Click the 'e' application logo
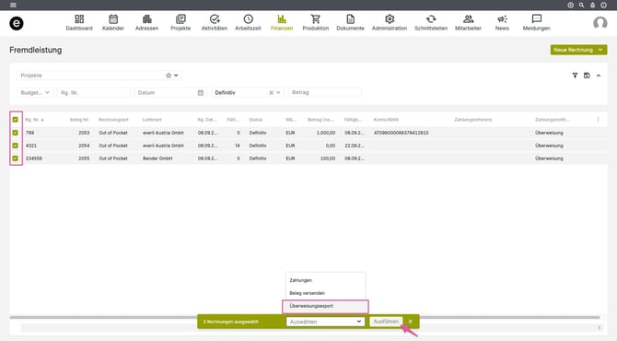Viewport: 617px width, 341px height. (17, 23)
